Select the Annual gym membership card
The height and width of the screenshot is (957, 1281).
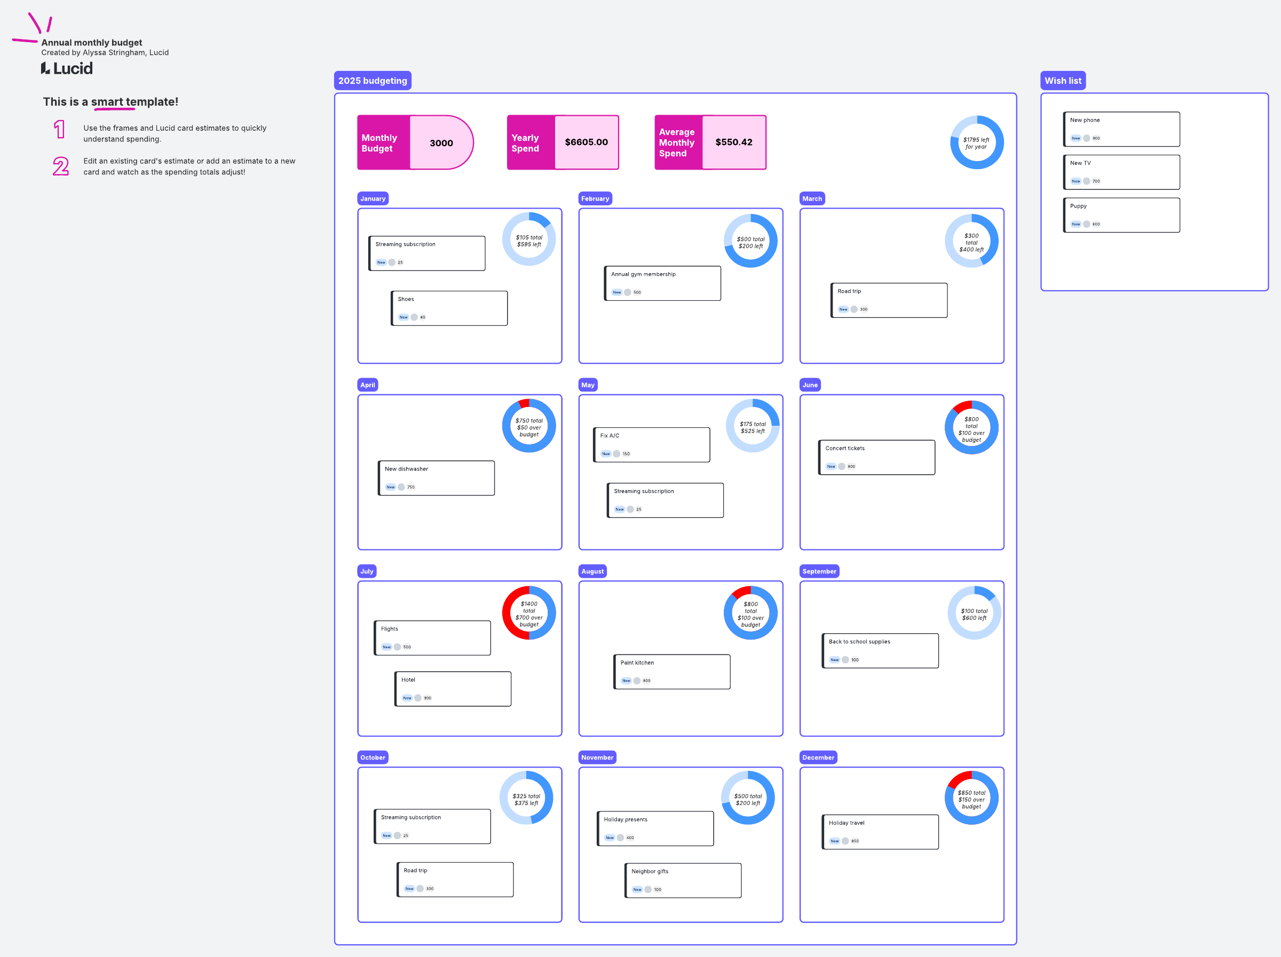pos(662,283)
